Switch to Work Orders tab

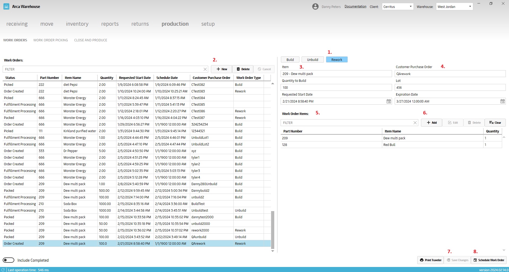[x=15, y=40]
